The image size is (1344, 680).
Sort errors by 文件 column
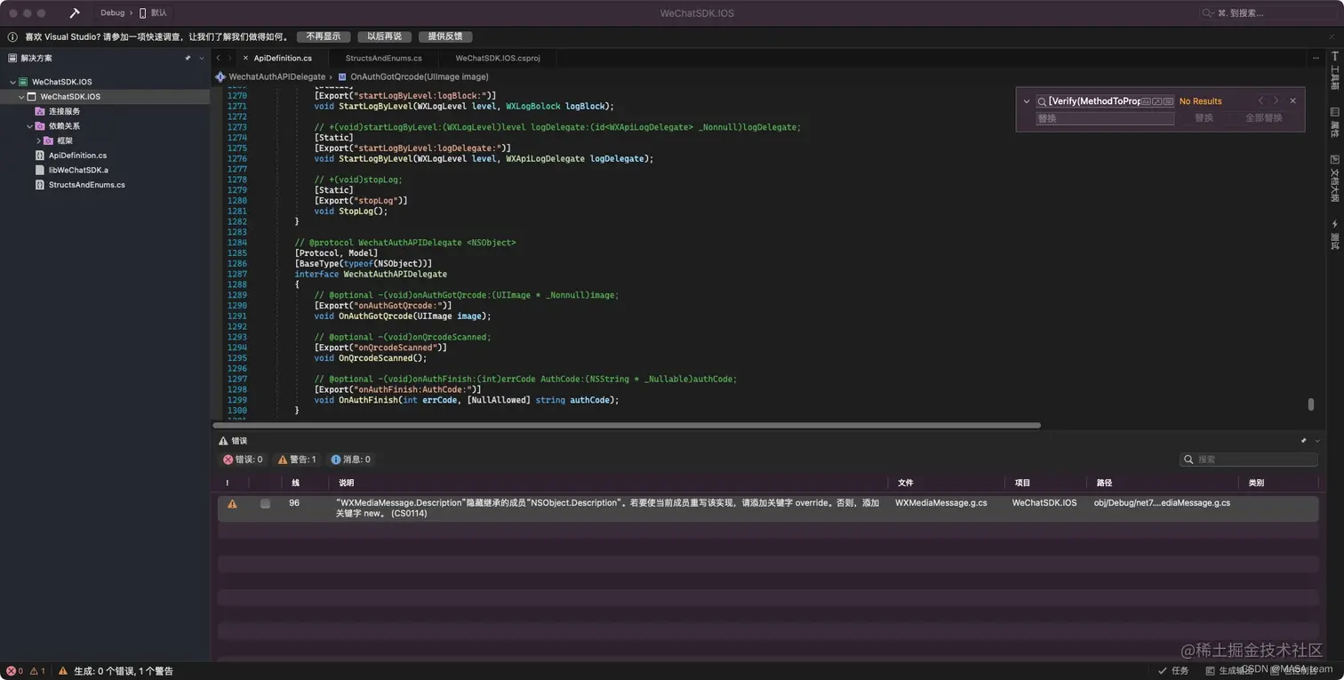coord(906,483)
